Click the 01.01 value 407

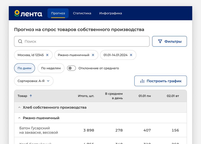coord(147,130)
